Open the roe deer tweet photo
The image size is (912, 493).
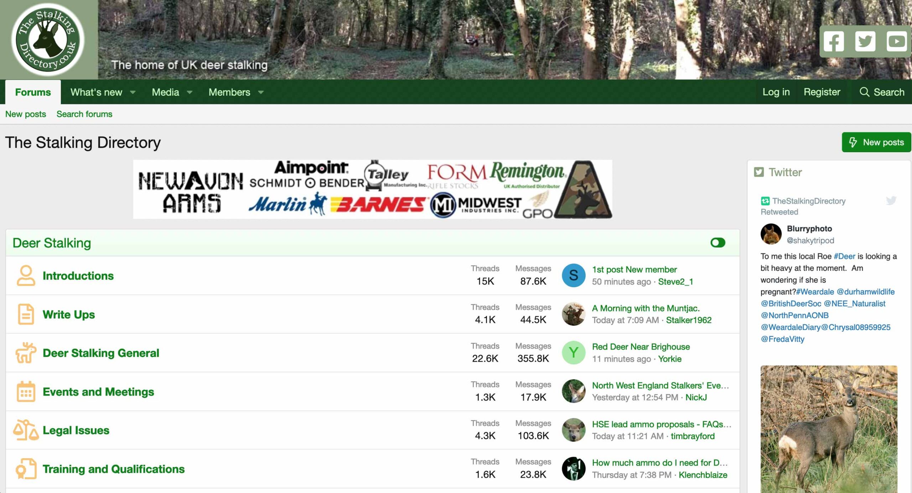coord(829,429)
